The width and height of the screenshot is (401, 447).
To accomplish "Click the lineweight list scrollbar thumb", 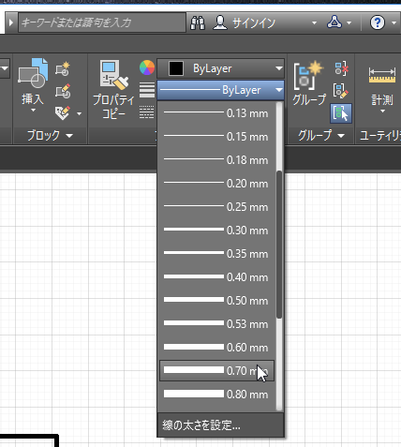I will coord(279,245).
